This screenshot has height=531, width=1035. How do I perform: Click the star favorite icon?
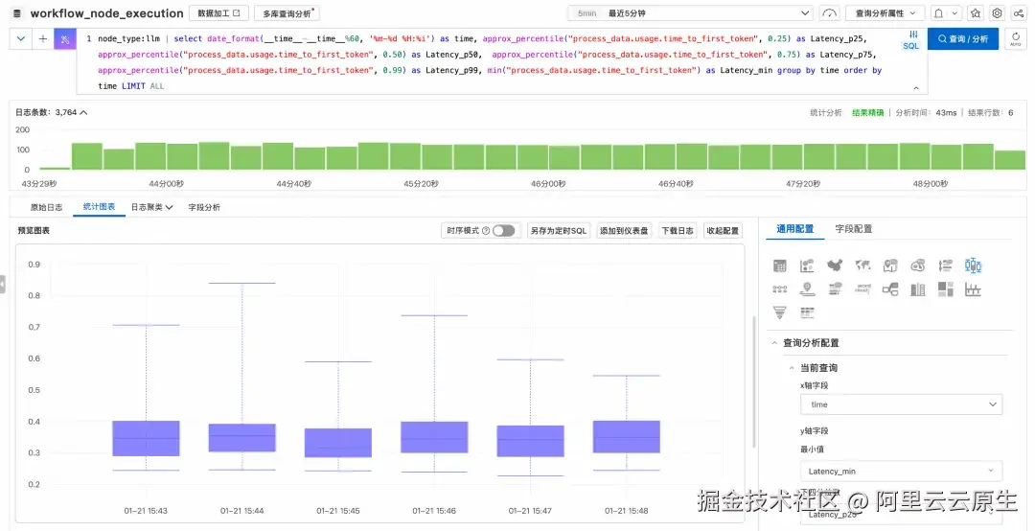pyautogui.click(x=976, y=13)
